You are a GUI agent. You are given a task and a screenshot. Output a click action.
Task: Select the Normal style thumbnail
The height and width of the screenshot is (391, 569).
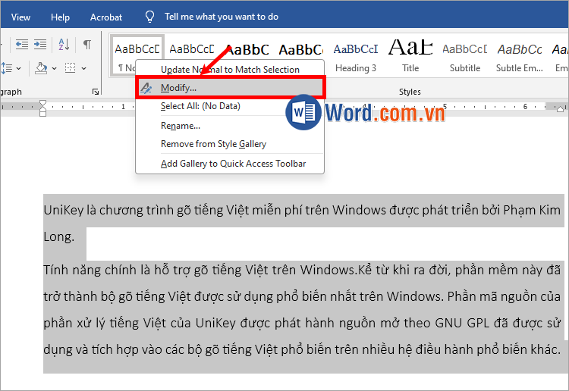pyautogui.click(x=137, y=55)
